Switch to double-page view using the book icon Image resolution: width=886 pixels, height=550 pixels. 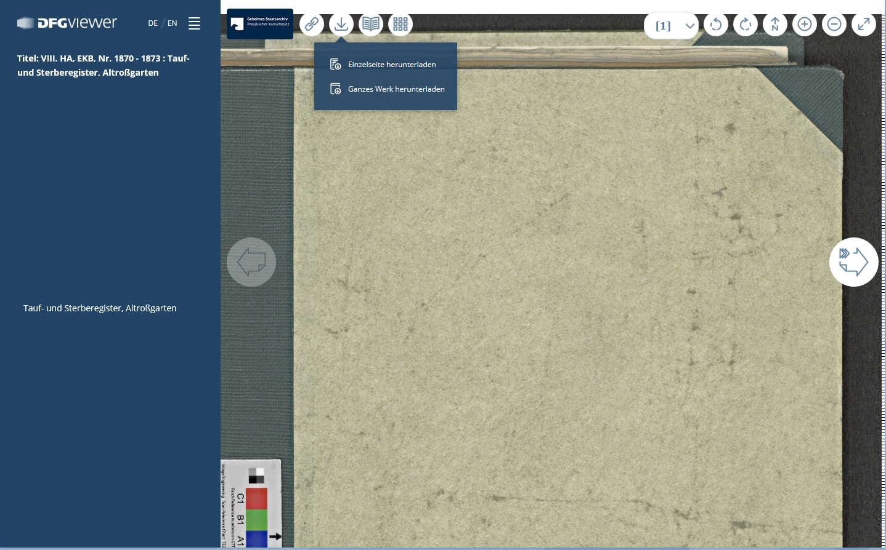coord(371,24)
